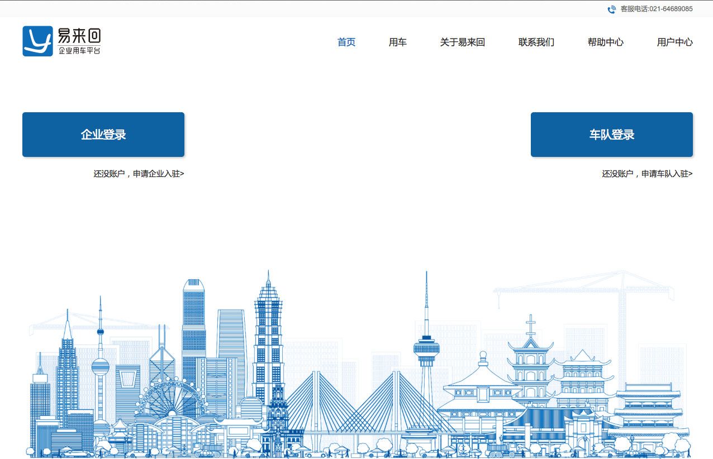Open the 关于易来回 about page

coord(462,42)
